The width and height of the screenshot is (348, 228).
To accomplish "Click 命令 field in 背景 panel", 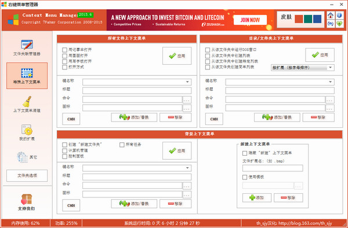I will coord(132,186).
